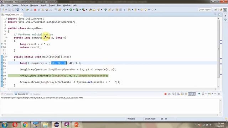Click the Coverage run icon in toolbar
This screenshot has width=228, height=128.
click(77, 10)
